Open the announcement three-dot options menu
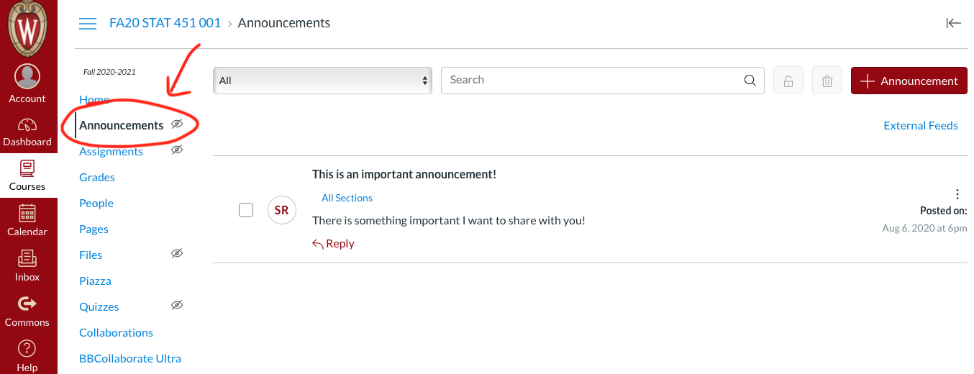The width and height of the screenshot is (974, 374). point(957,194)
